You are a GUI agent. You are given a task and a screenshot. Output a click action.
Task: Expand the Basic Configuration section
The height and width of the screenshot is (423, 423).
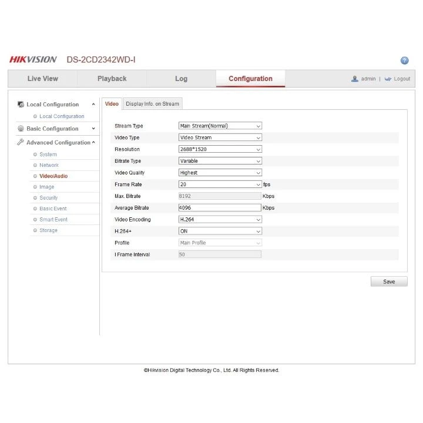[x=93, y=129]
